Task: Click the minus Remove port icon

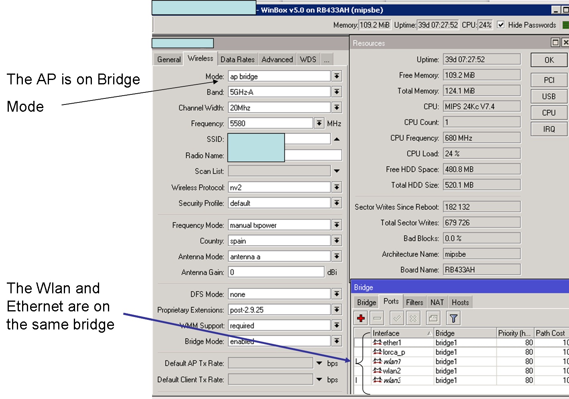Action: (x=377, y=318)
